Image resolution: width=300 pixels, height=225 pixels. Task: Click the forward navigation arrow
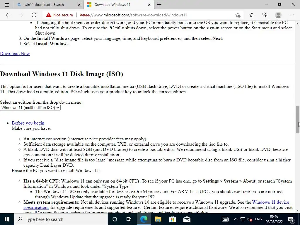coord(21,15)
